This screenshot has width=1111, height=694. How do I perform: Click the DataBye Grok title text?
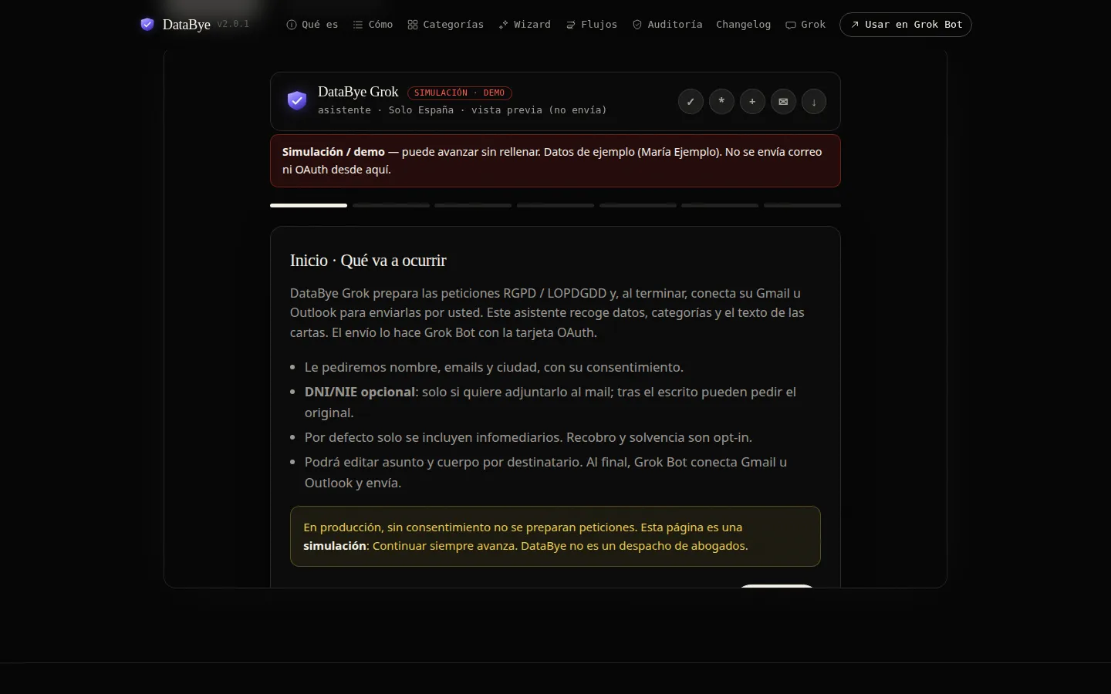pyautogui.click(x=358, y=92)
